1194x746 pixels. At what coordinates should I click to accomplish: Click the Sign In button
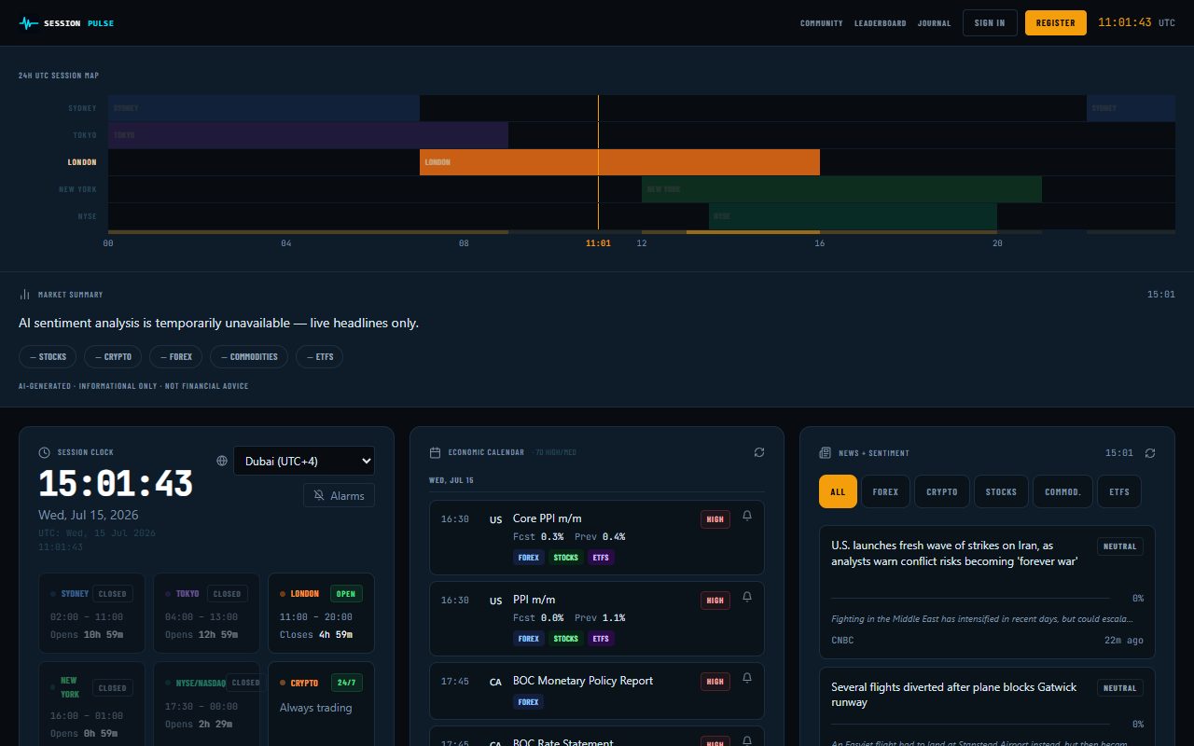[x=990, y=23]
